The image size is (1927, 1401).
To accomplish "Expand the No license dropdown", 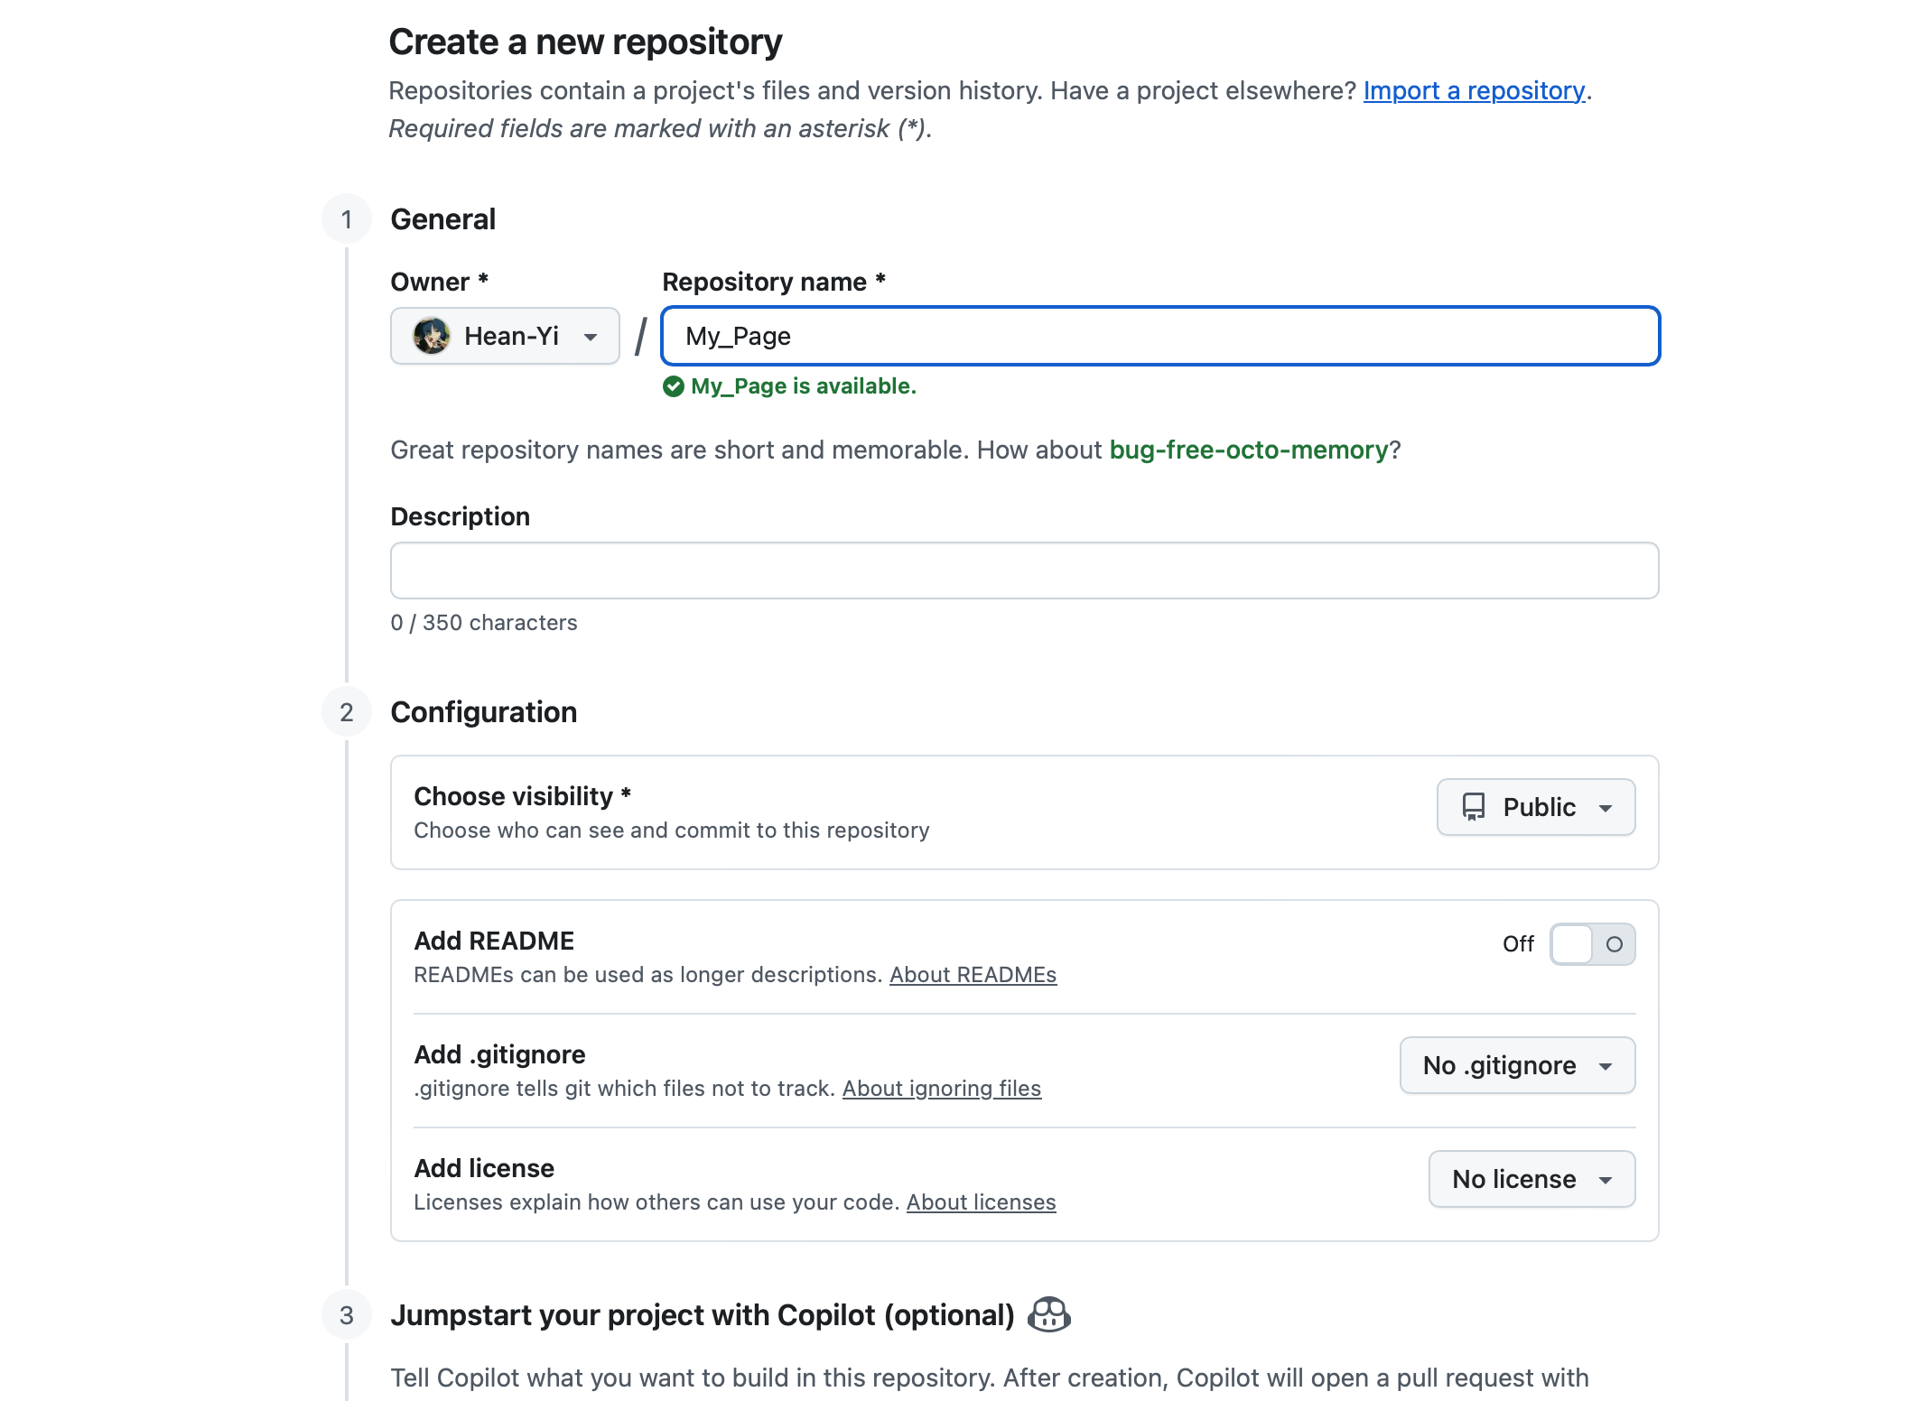I will click(x=1531, y=1179).
